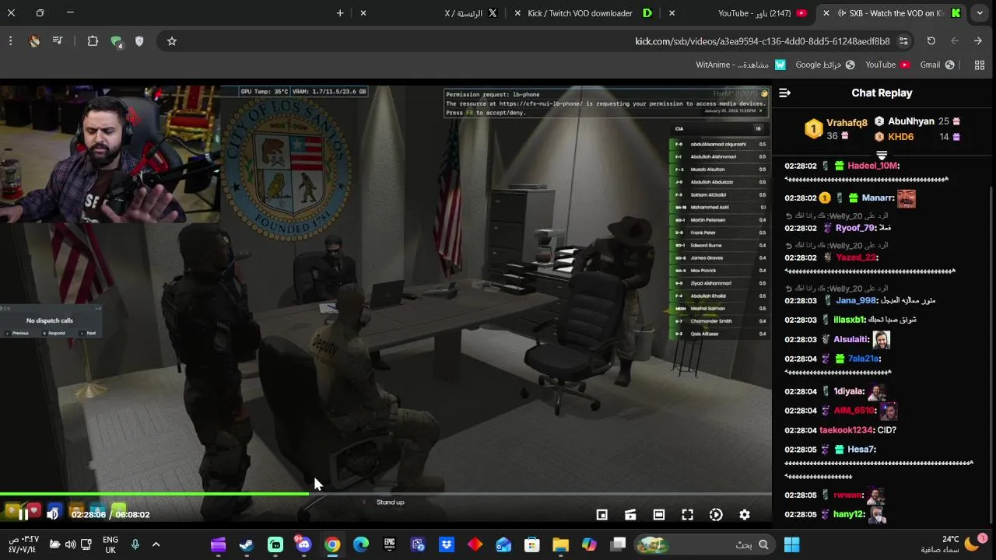This screenshot has width=996, height=560.
Task: Open media controls in toolbar
Action: [58, 41]
